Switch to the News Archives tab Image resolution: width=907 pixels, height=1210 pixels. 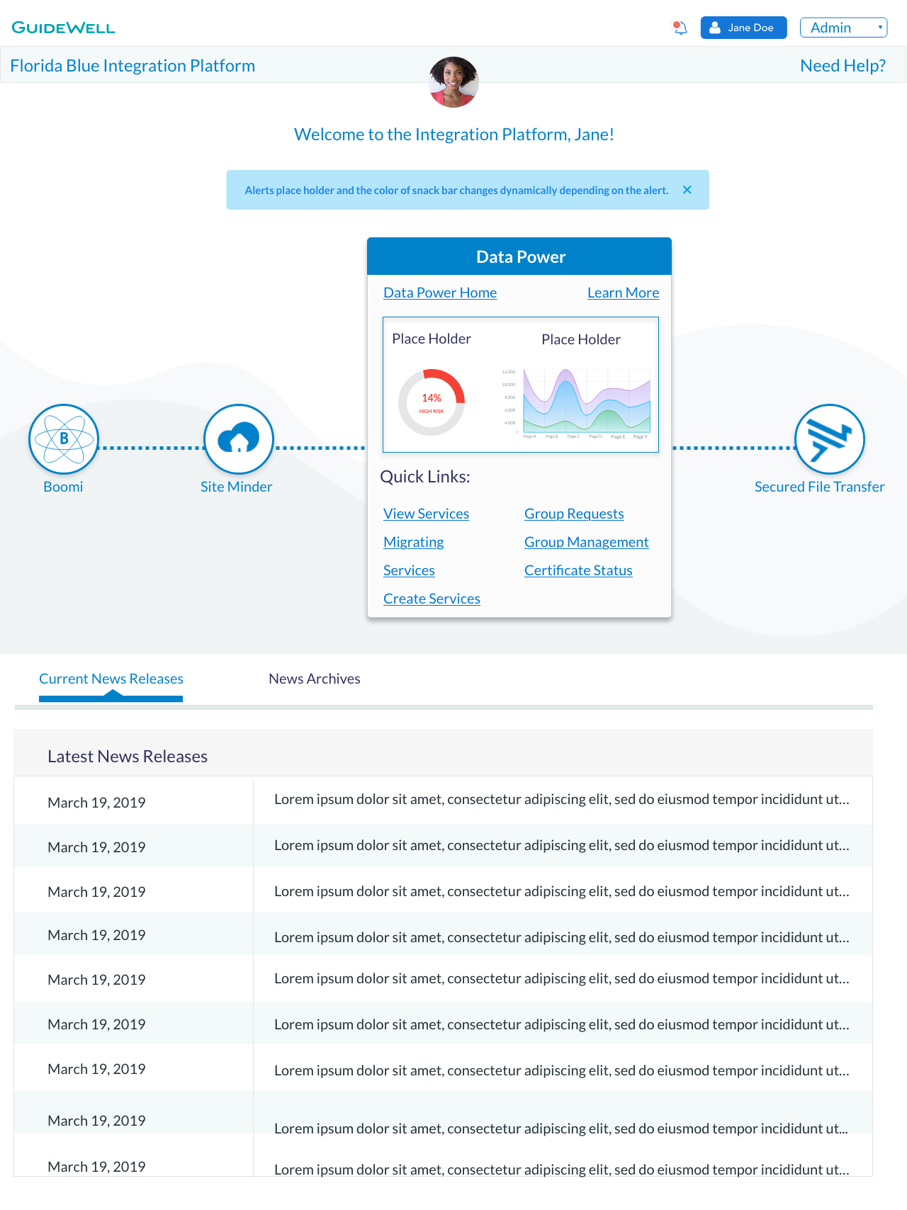tap(315, 679)
